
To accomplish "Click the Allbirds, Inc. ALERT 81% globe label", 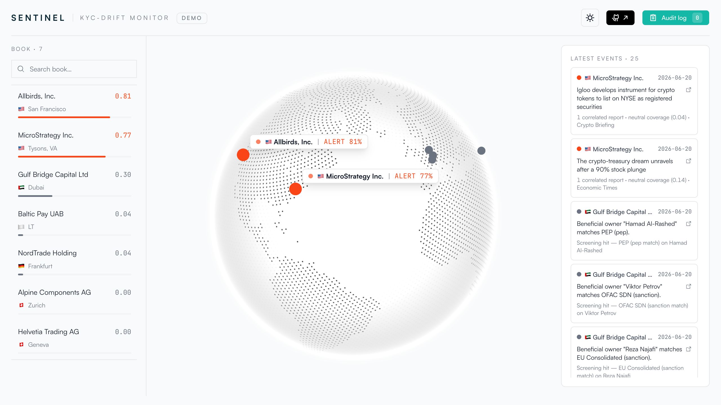I will tap(309, 142).
